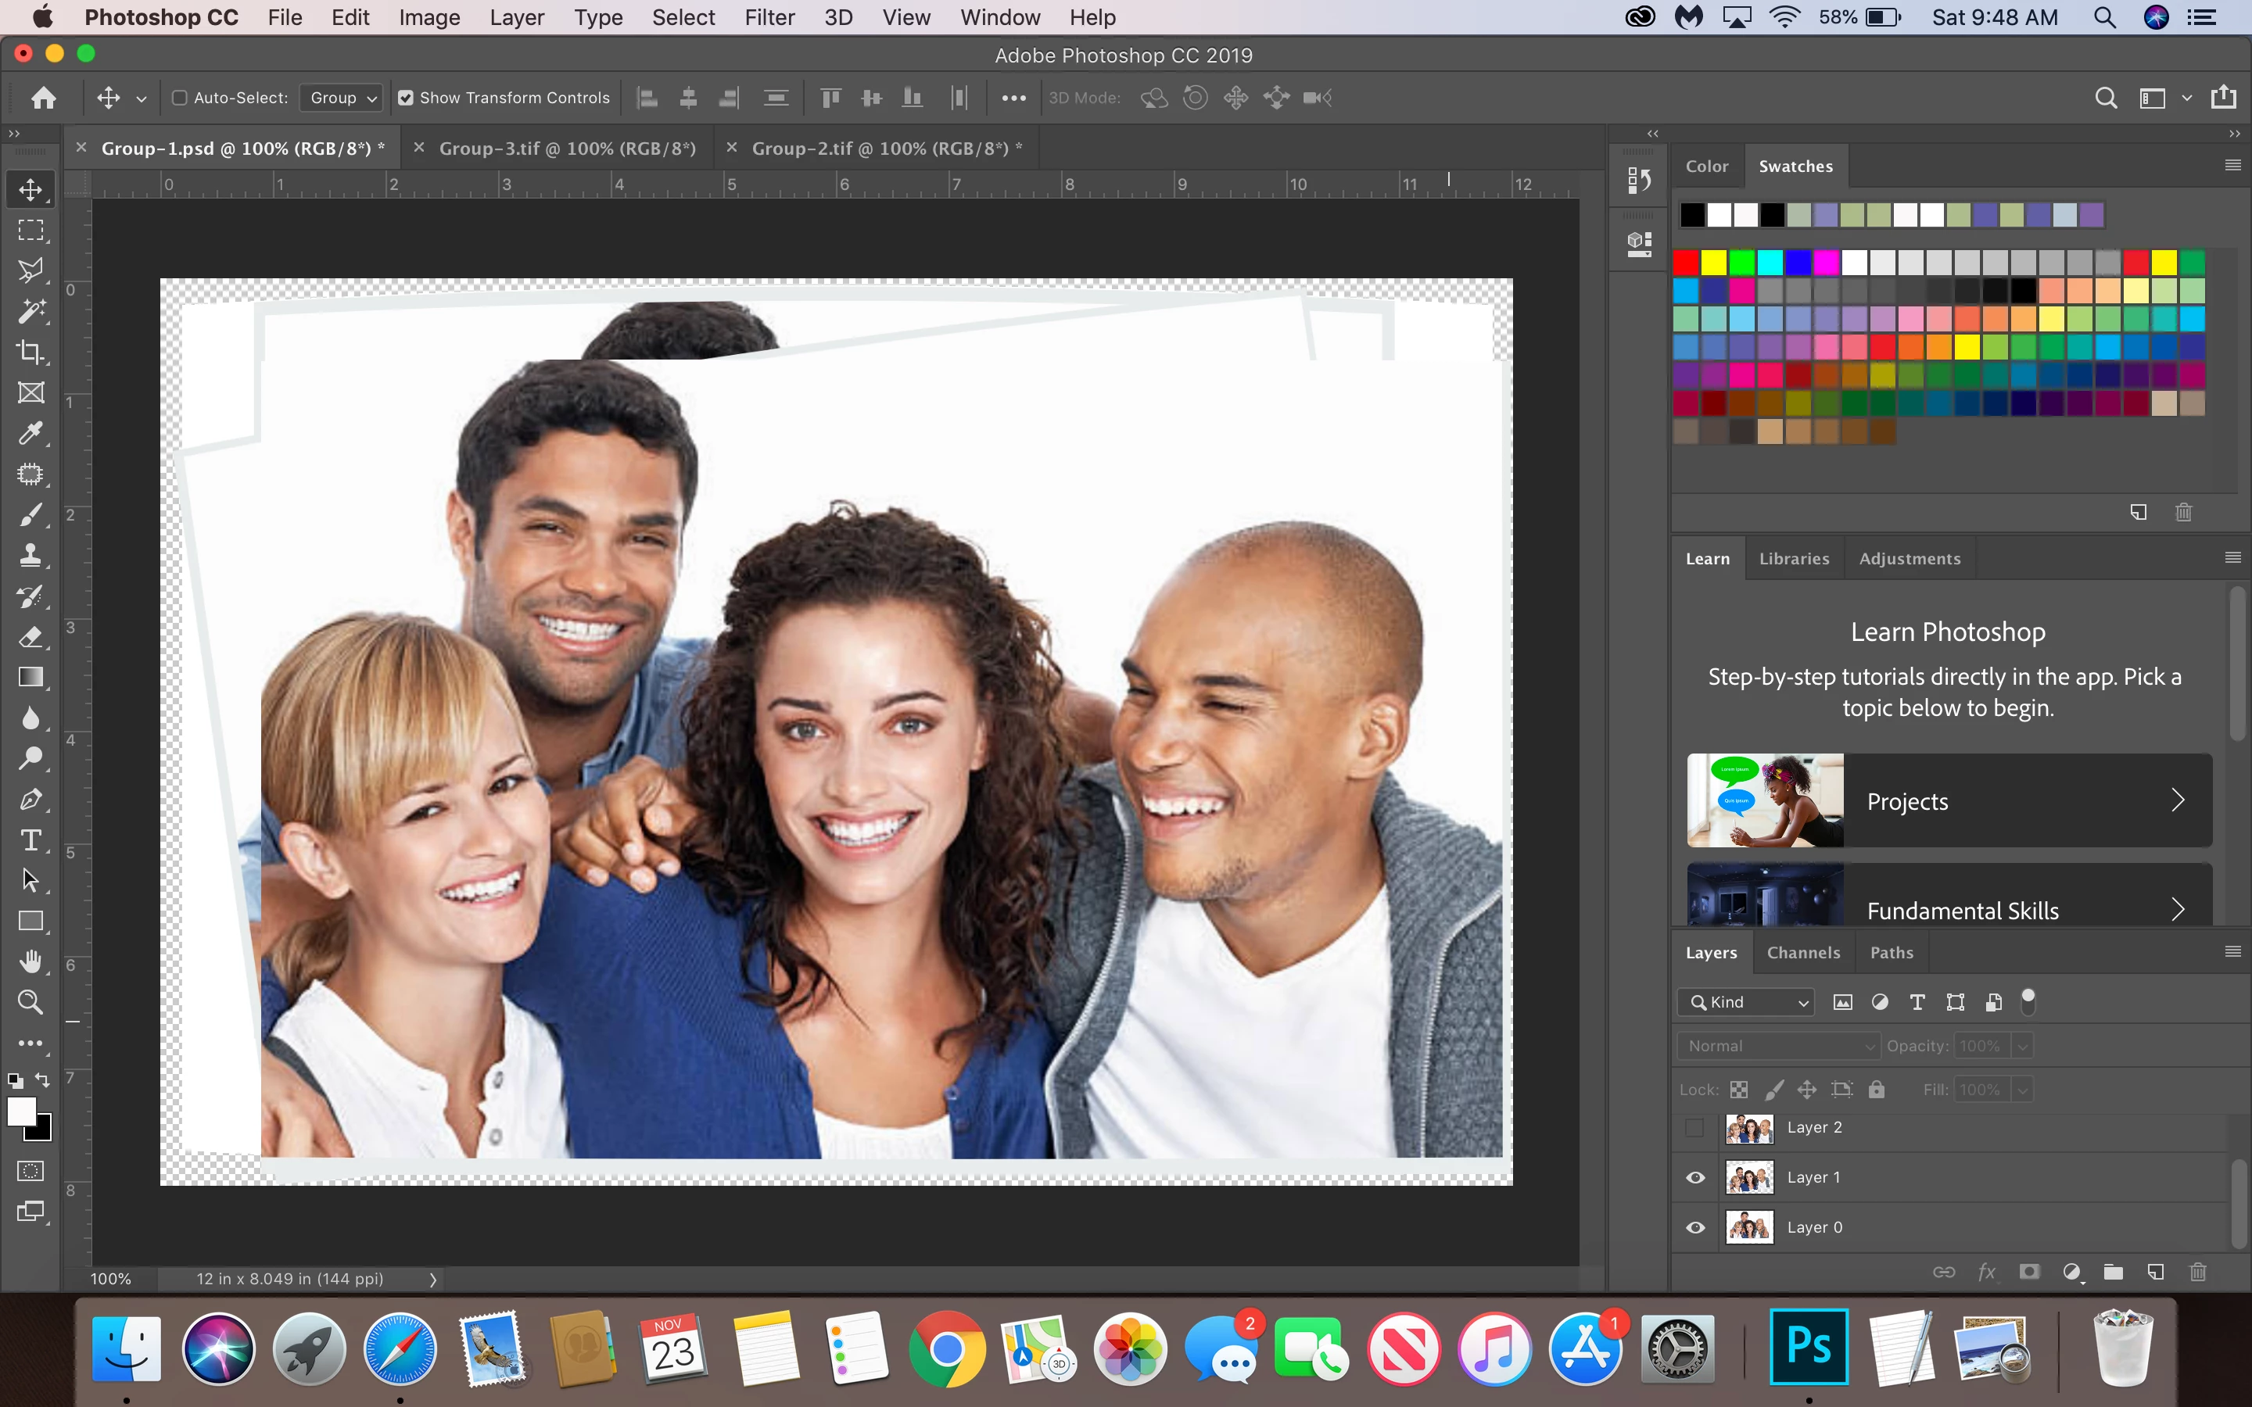Open the Normal blend mode dropdown
The image size is (2252, 1407).
pos(1778,1046)
